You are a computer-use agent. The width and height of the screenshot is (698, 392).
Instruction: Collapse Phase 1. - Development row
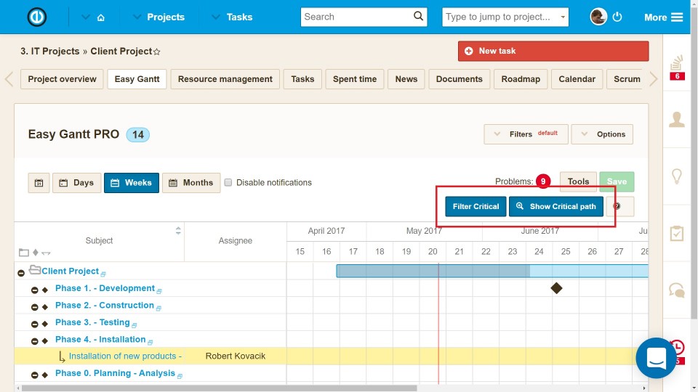[34, 290]
